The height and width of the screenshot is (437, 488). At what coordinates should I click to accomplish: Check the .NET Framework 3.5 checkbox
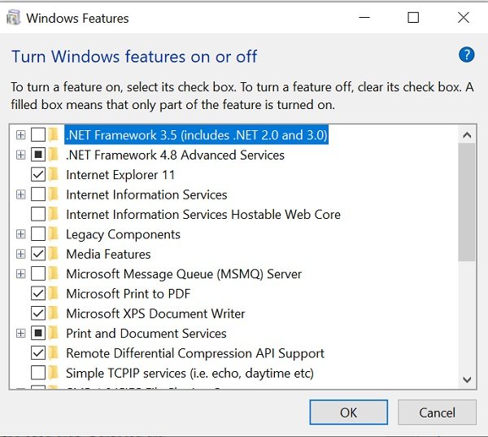(x=37, y=135)
